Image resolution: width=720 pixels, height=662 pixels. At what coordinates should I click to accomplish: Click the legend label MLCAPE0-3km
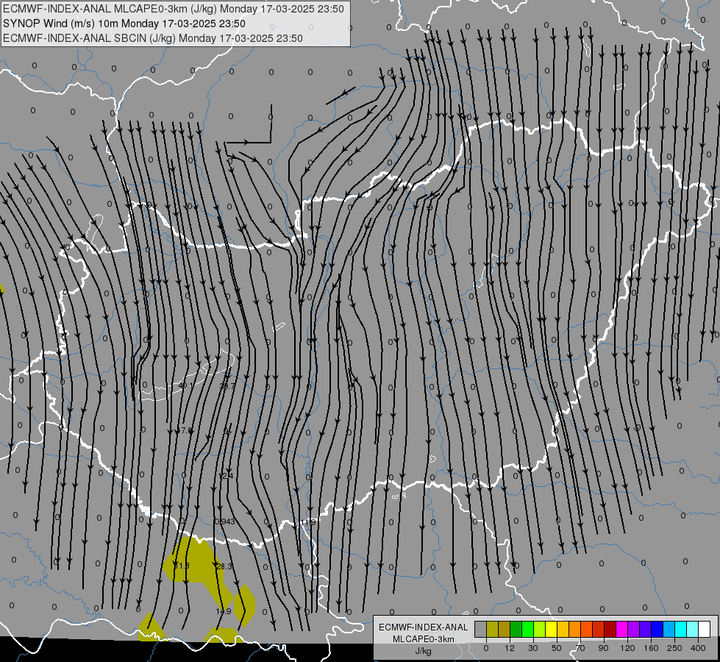point(424,639)
